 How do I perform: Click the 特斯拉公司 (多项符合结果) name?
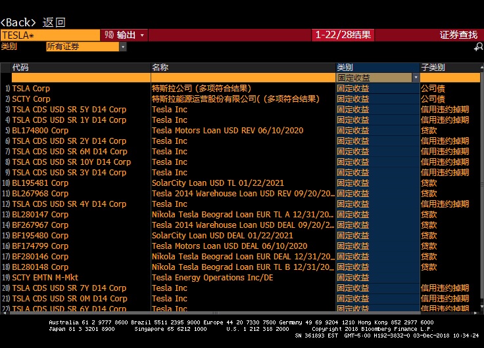click(x=201, y=89)
